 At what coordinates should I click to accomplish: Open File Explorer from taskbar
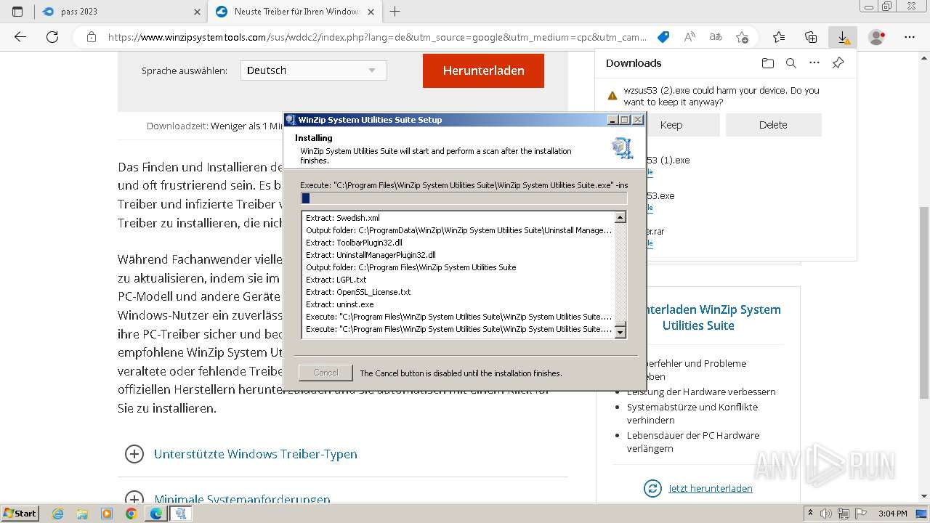pos(82,514)
